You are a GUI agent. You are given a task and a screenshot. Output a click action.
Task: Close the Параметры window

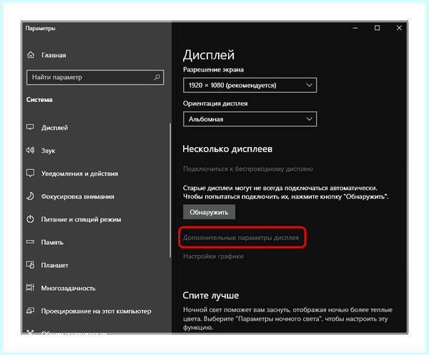click(399, 28)
